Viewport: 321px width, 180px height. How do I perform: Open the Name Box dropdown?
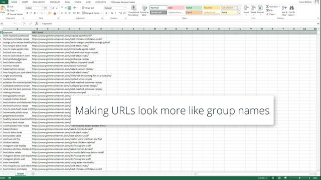click(15, 23)
